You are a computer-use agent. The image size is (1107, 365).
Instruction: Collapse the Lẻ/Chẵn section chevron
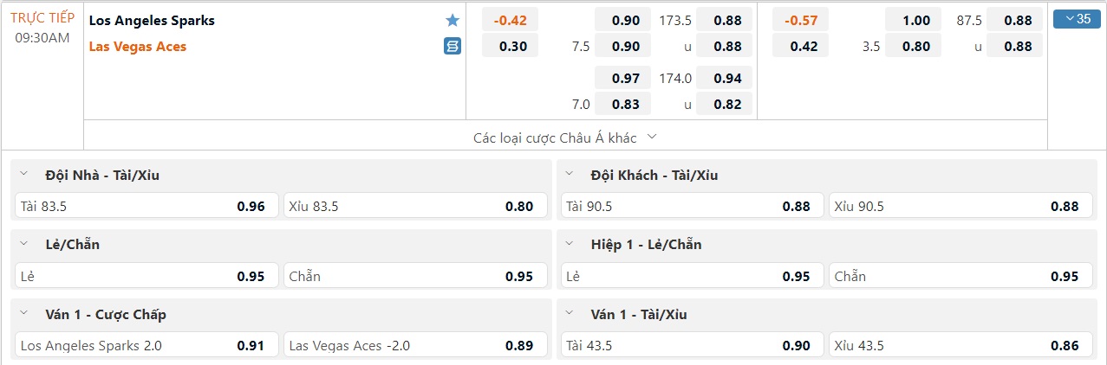coord(24,245)
